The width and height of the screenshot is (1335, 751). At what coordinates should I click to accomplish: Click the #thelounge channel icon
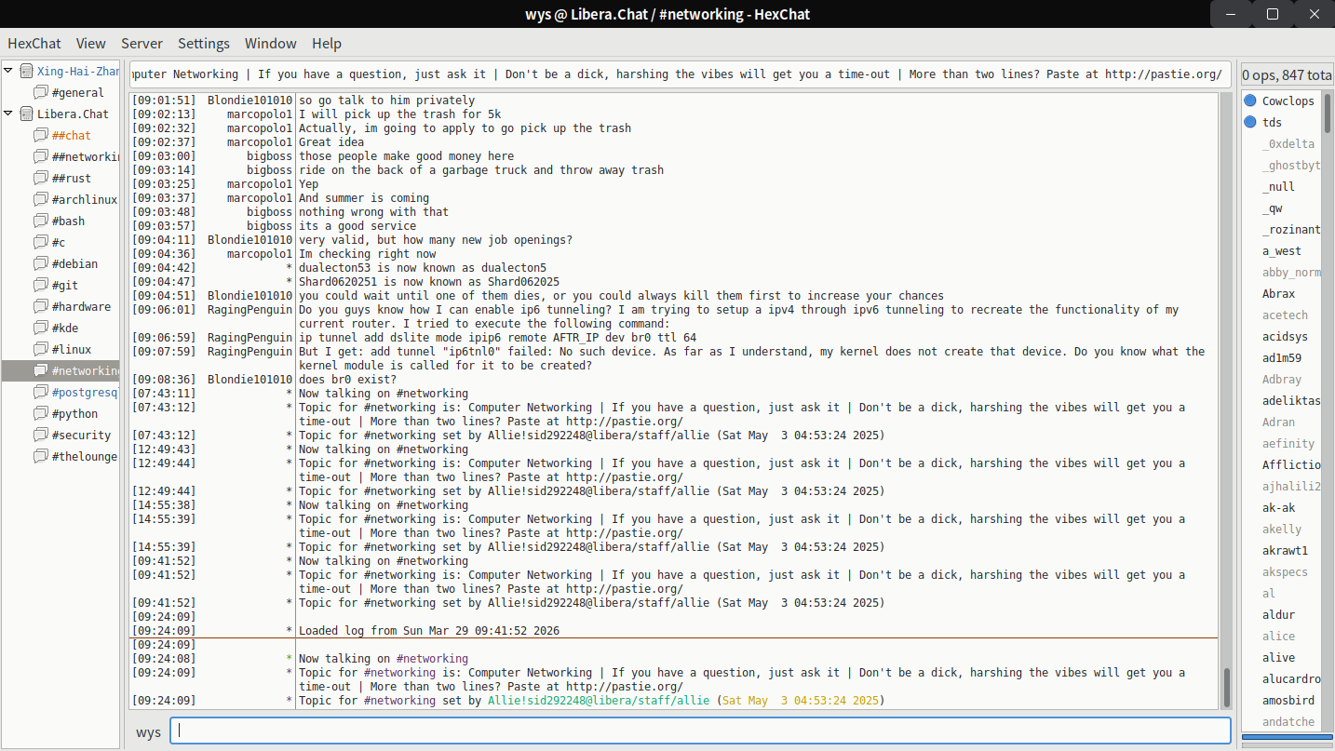(41, 456)
